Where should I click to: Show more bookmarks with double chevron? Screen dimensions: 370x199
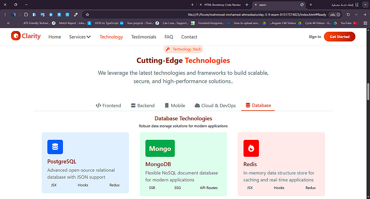[8, 23]
